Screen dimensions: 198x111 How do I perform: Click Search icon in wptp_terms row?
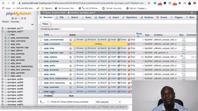coord(99,74)
